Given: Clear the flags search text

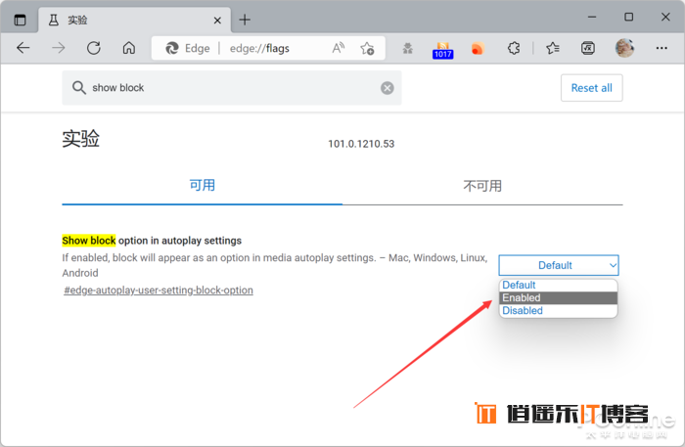Looking at the screenshot, I should click(x=388, y=88).
